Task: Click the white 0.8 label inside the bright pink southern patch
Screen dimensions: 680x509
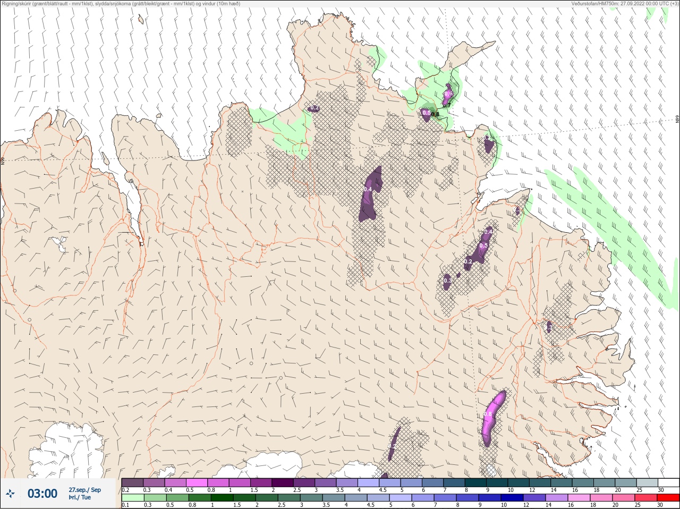Action: coord(488,414)
